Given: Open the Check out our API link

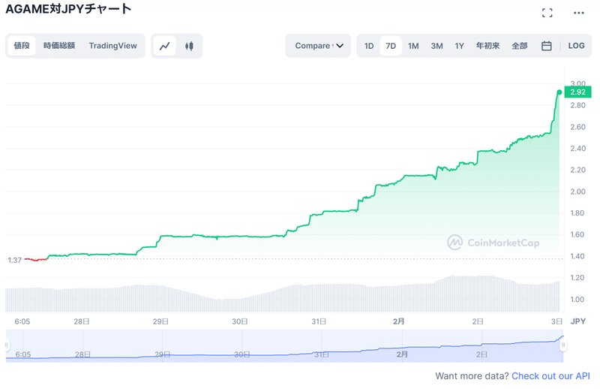Looking at the screenshot, I should [x=550, y=375].
